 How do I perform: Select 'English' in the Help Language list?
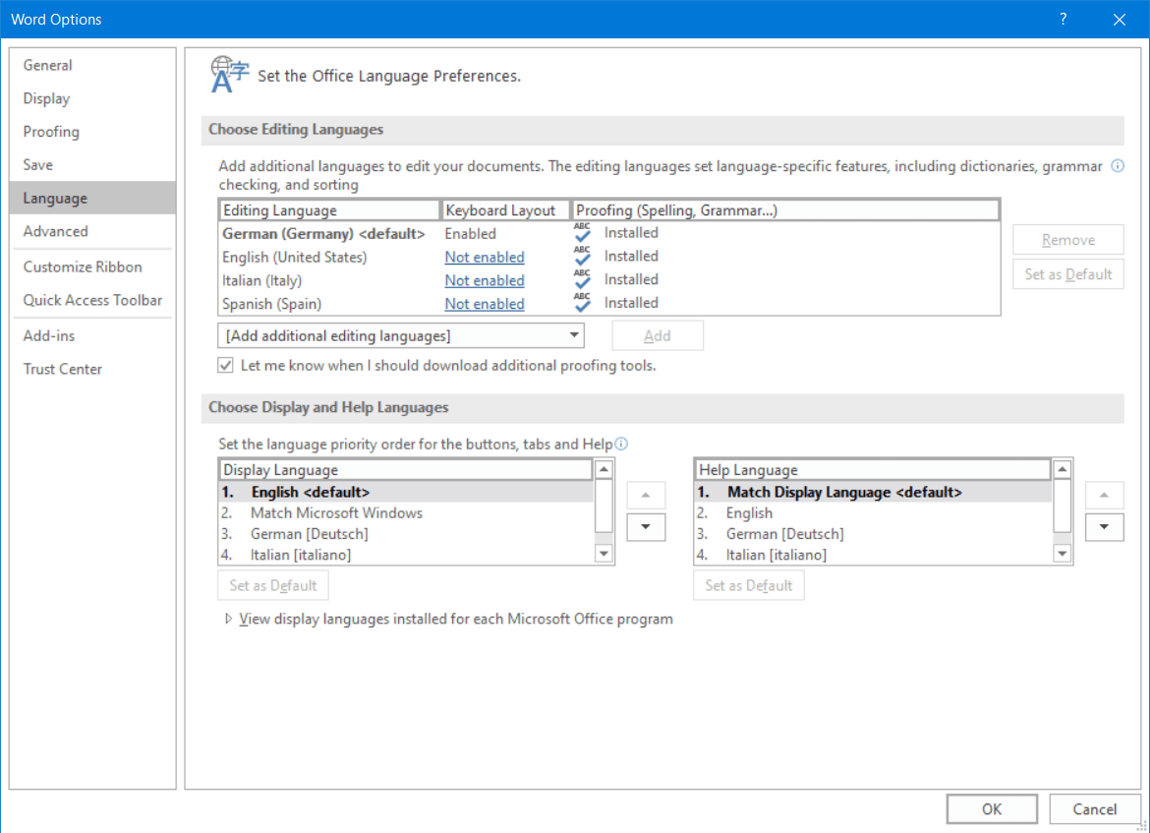pyautogui.click(x=749, y=512)
